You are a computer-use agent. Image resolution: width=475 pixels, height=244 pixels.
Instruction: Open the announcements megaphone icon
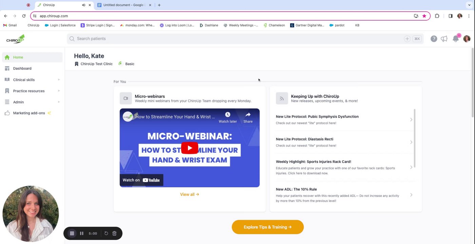444,39
